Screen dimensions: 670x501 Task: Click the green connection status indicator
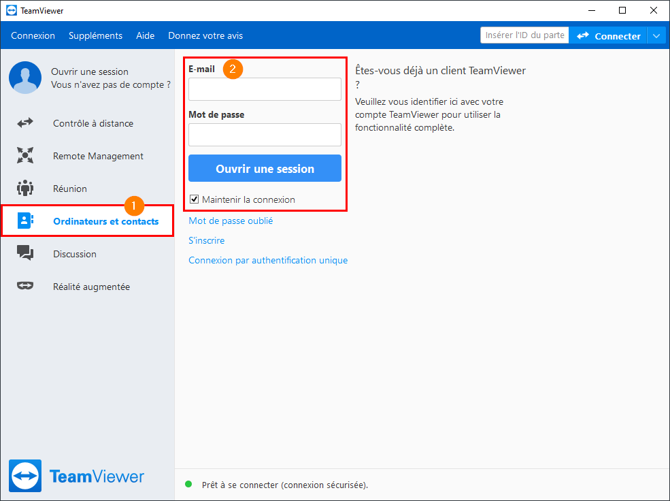click(188, 485)
